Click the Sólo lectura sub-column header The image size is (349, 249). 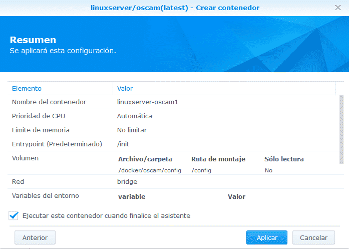click(284, 159)
